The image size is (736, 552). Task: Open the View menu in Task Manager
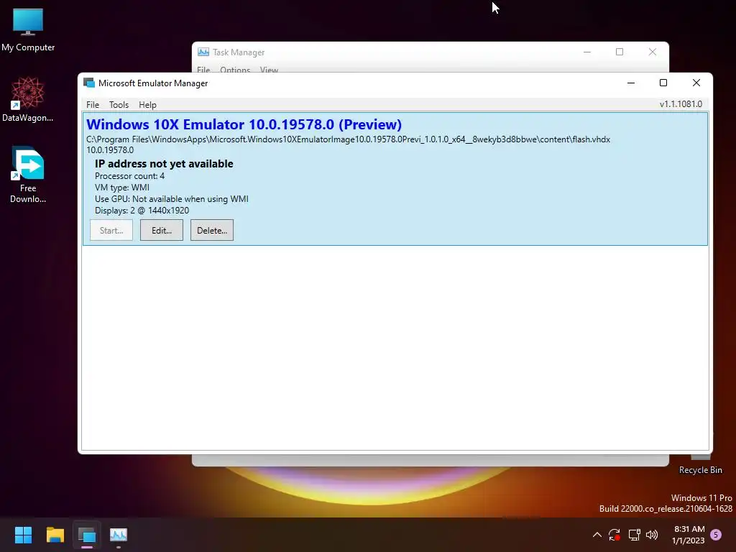coord(269,70)
